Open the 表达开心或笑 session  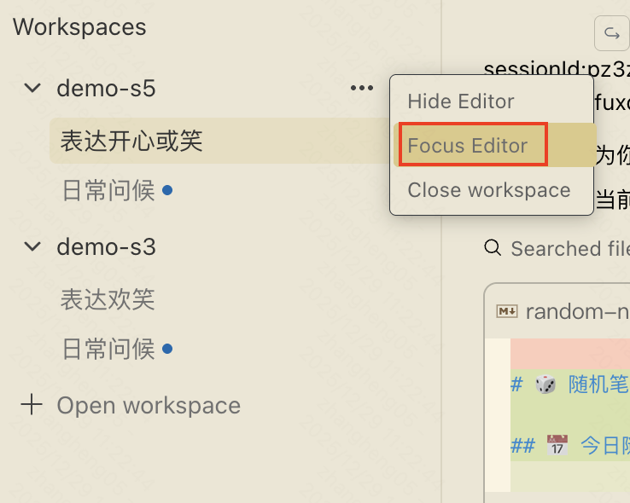(x=131, y=141)
